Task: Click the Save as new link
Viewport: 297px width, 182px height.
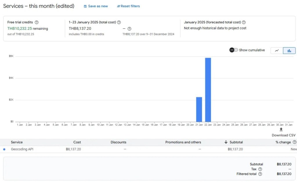Action: click(x=98, y=6)
